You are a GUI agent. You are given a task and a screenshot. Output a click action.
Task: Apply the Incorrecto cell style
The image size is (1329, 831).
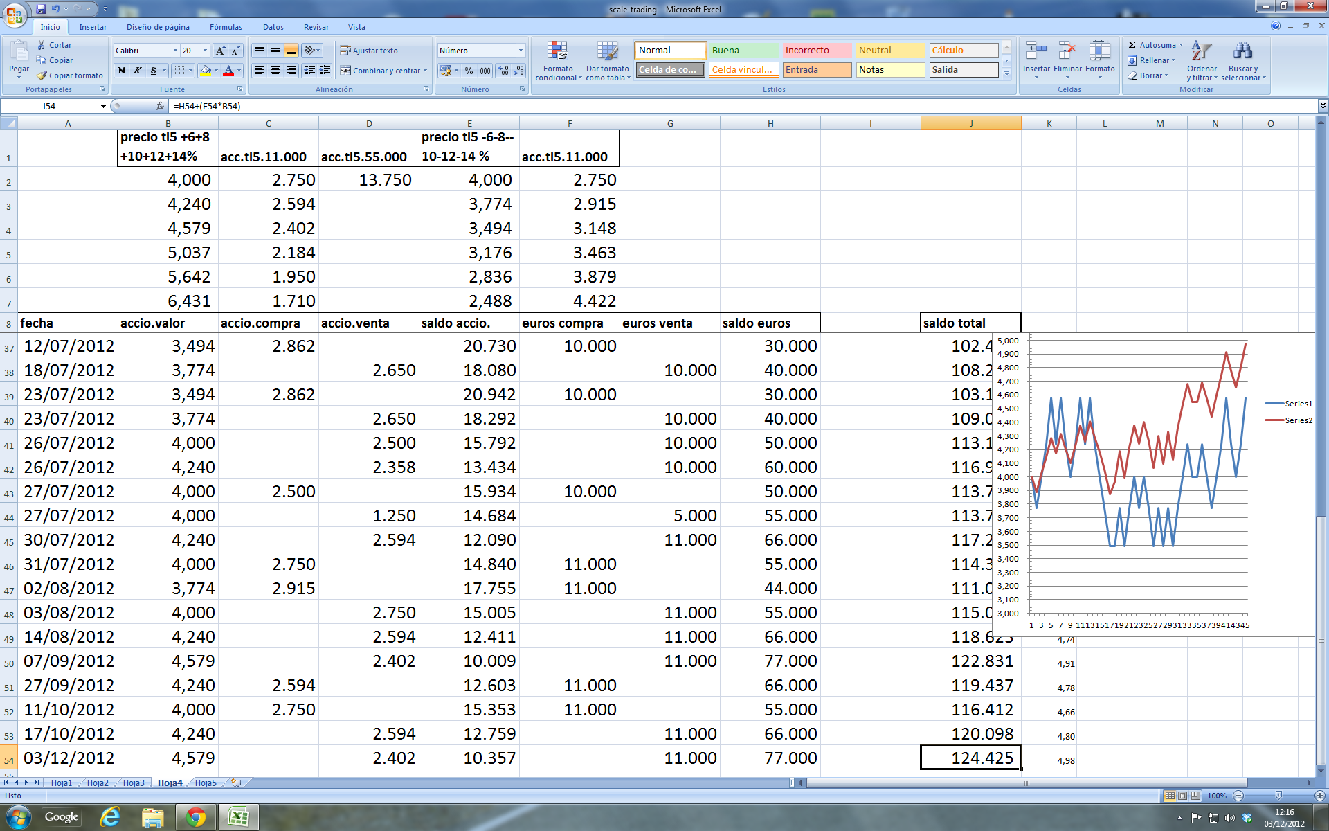(816, 51)
